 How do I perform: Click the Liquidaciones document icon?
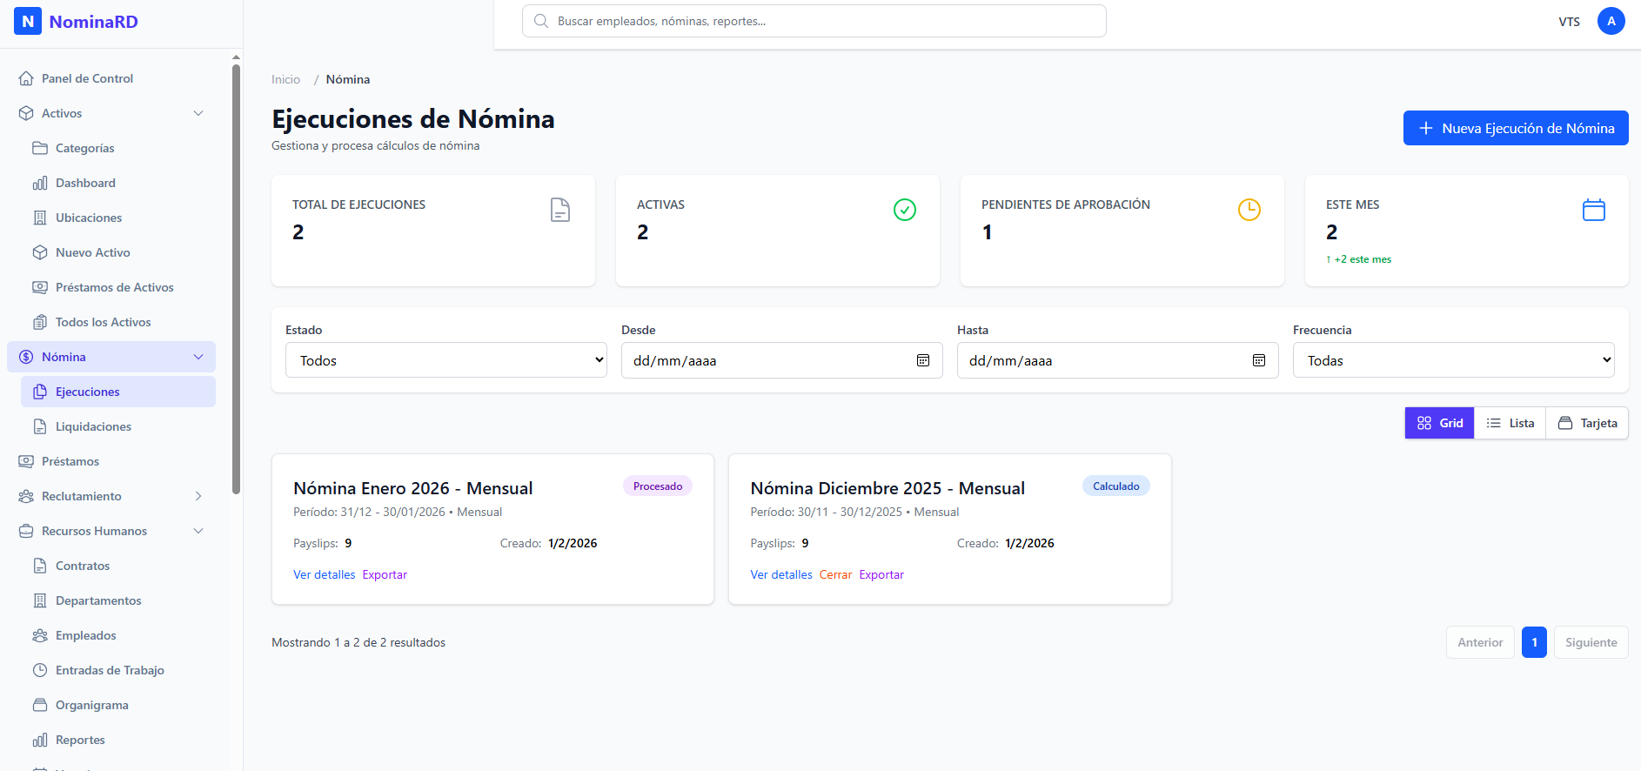click(x=40, y=426)
